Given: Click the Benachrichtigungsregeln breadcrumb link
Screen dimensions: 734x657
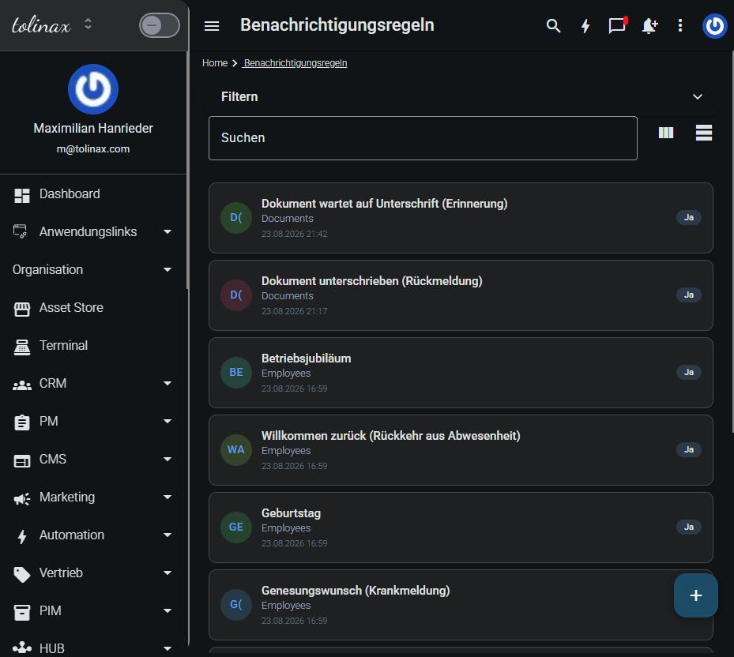Looking at the screenshot, I should (295, 63).
